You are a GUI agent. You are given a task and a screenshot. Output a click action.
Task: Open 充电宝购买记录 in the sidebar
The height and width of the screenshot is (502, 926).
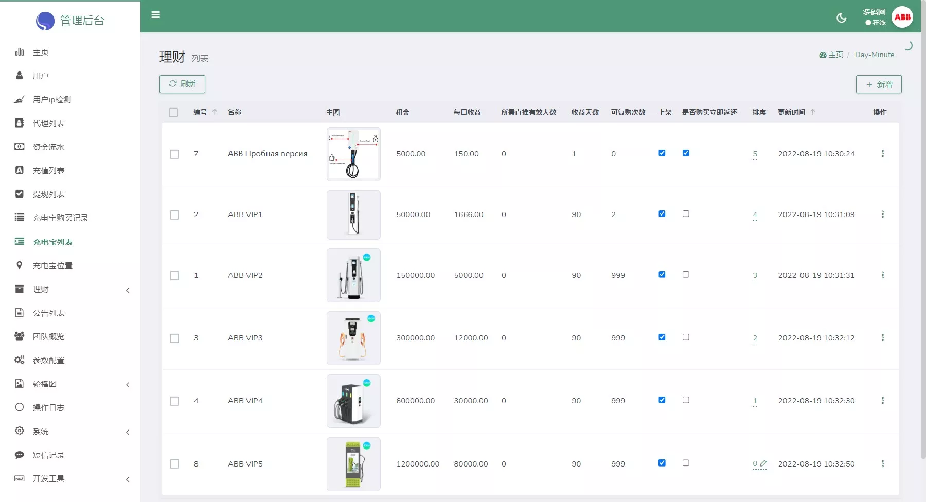(x=60, y=218)
